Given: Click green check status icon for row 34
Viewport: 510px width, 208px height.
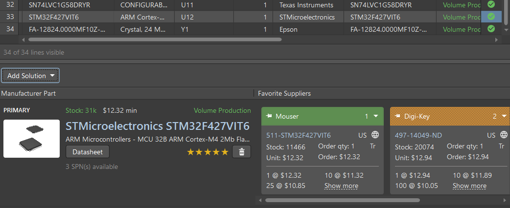Looking at the screenshot, I should point(491,29).
